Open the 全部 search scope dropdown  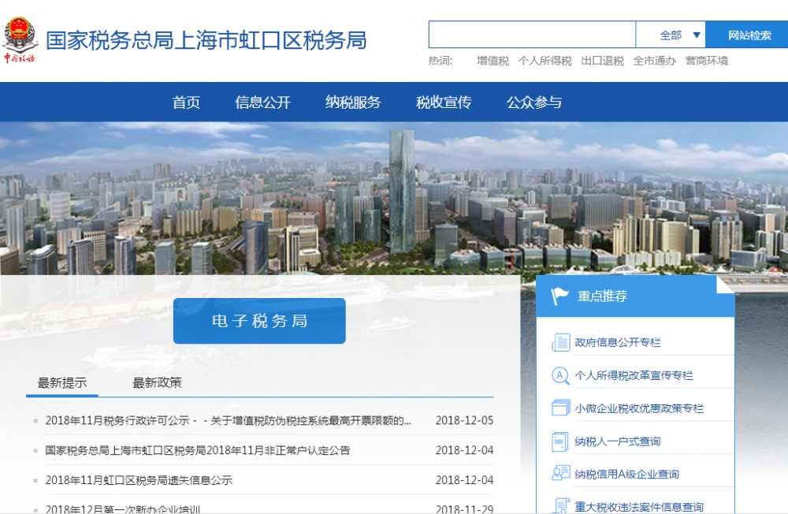click(x=669, y=35)
